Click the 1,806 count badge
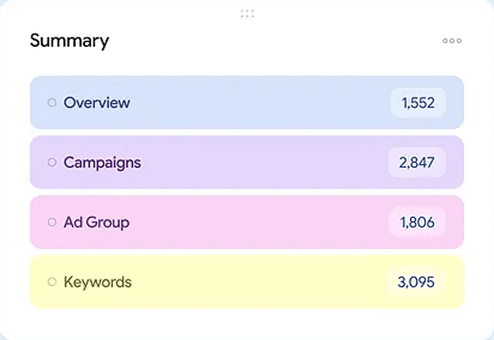 [x=417, y=222]
